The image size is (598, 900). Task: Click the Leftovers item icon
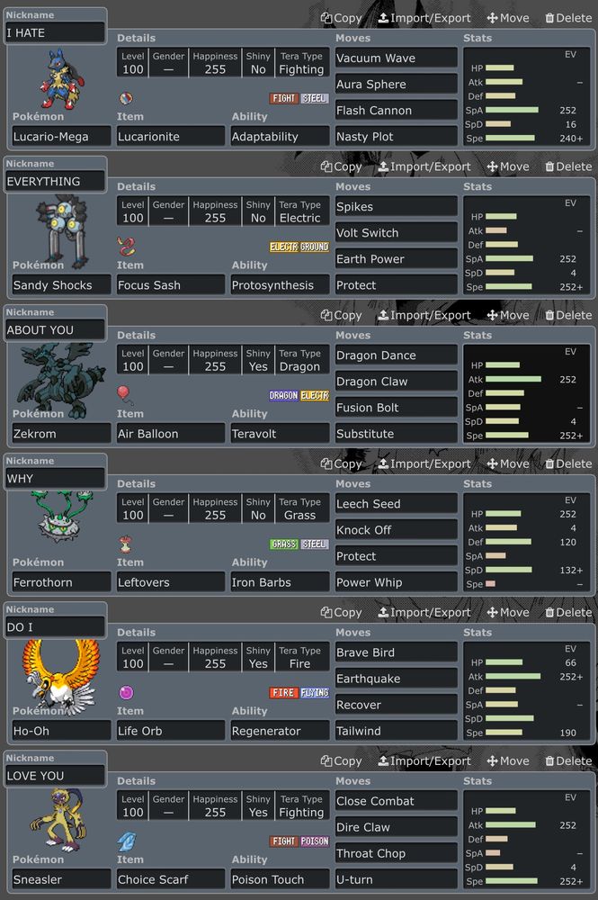[126, 544]
